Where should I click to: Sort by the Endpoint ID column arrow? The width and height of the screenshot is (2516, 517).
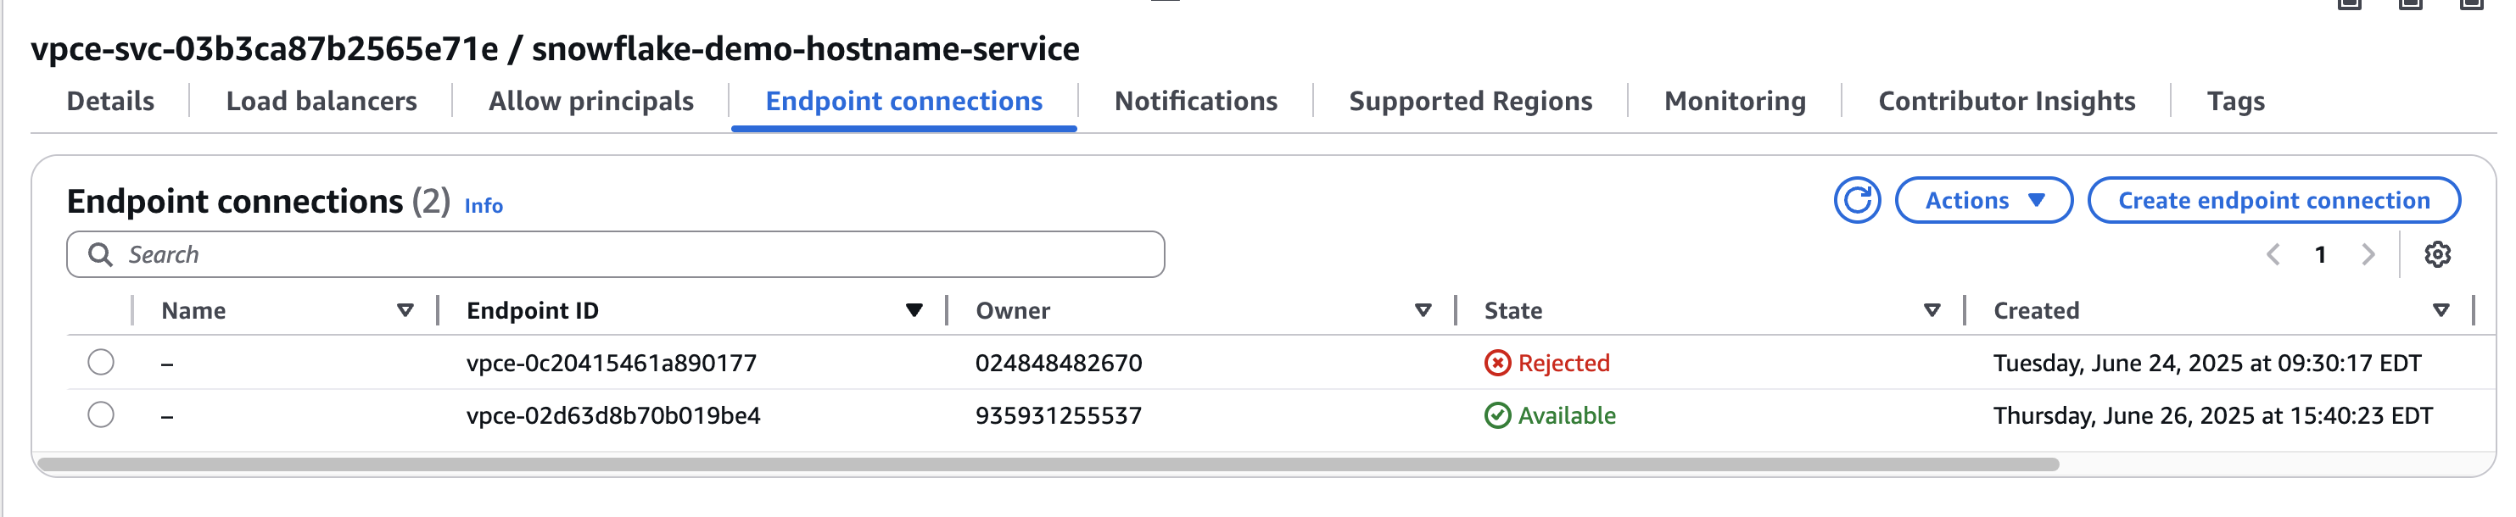[x=914, y=310]
